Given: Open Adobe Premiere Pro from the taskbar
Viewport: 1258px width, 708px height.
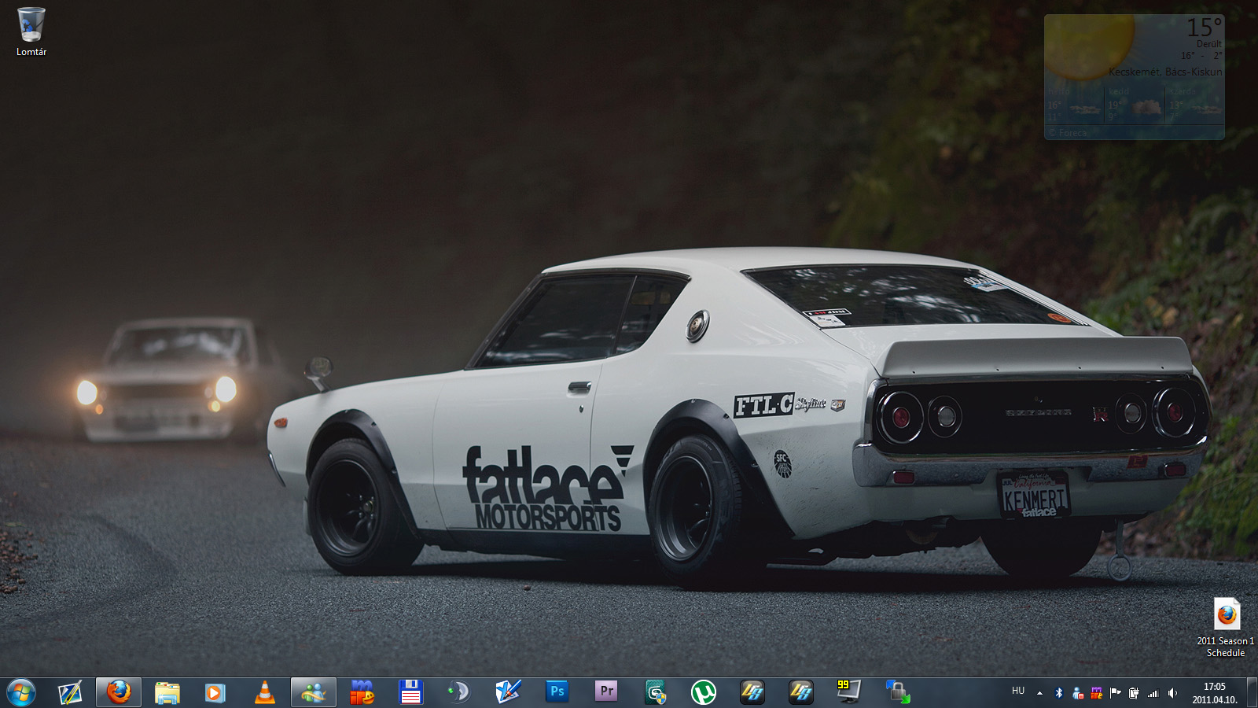Looking at the screenshot, I should pyautogui.click(x=606, y=692).
